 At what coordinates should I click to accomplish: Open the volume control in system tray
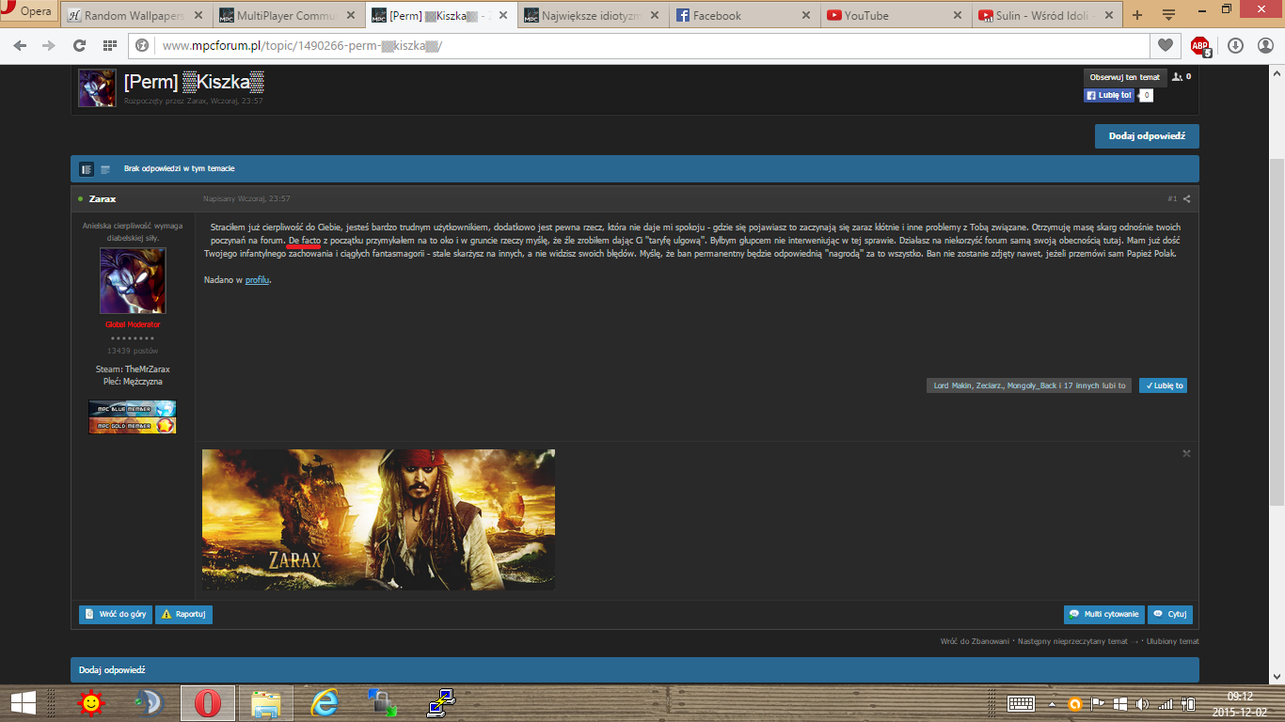[x=1142, y=703]
